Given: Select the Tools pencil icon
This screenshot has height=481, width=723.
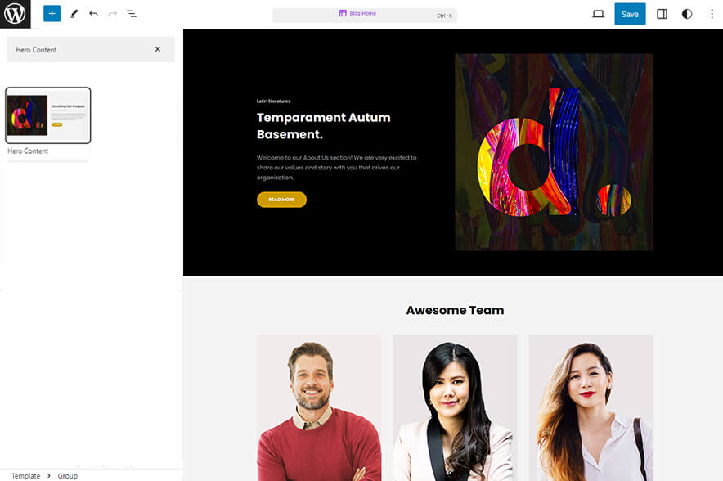Looking at the screenshot, I should click(x=74, y=14).
